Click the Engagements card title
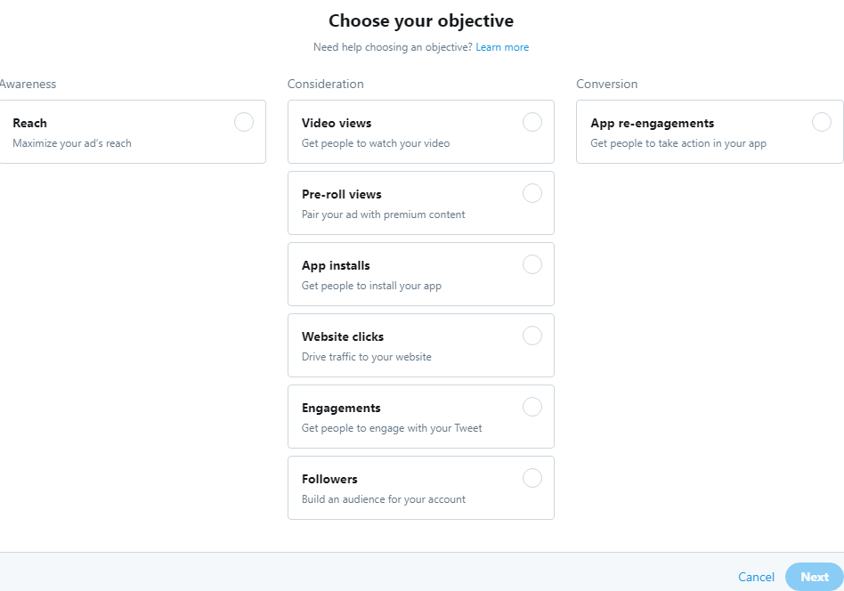This screenshot has width=844, height=591. coord(341,408)
